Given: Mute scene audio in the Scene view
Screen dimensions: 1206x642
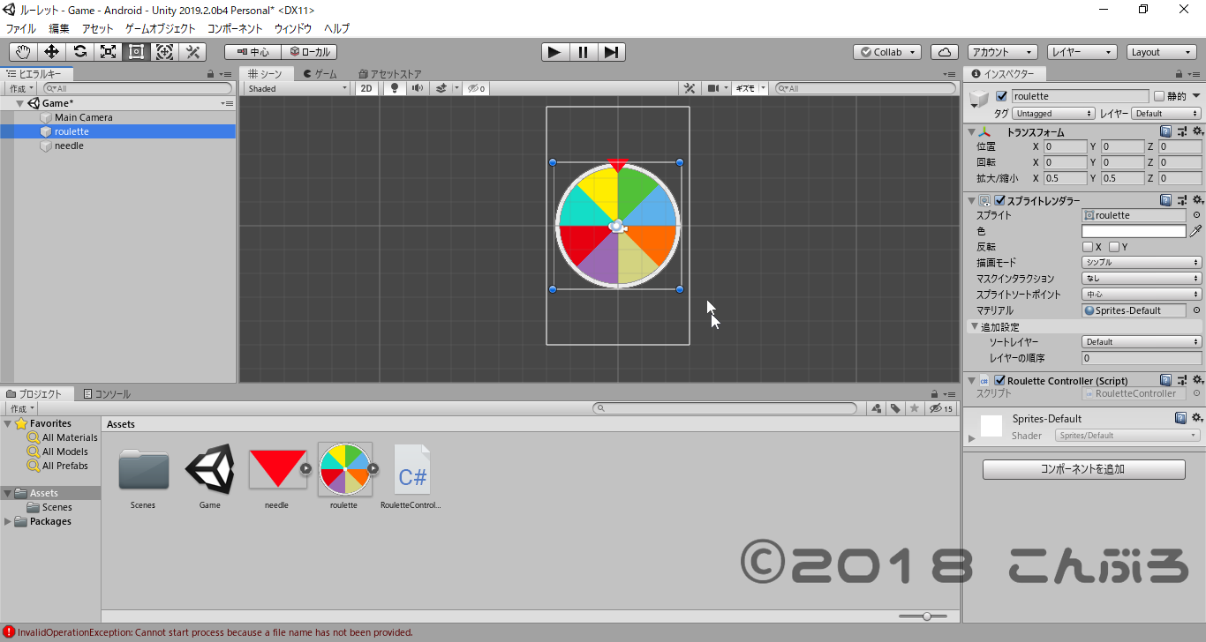Looking at the screenshot, I should (416, 88).
